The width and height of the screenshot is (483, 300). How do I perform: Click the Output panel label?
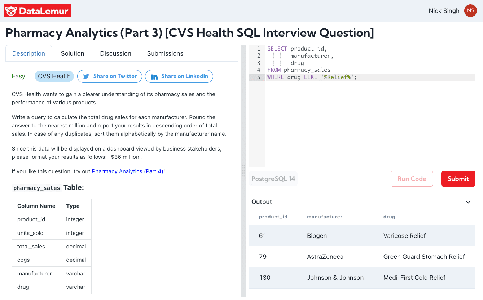(x=262, y=202)
